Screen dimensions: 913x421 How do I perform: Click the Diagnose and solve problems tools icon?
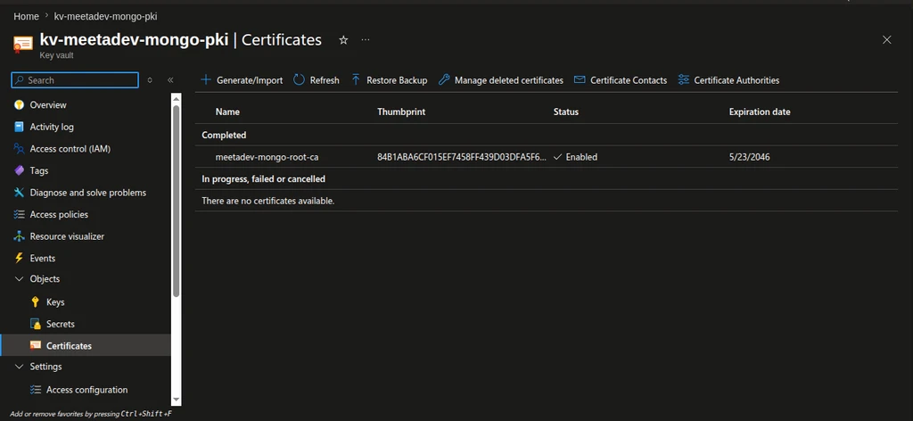[19, 192]
